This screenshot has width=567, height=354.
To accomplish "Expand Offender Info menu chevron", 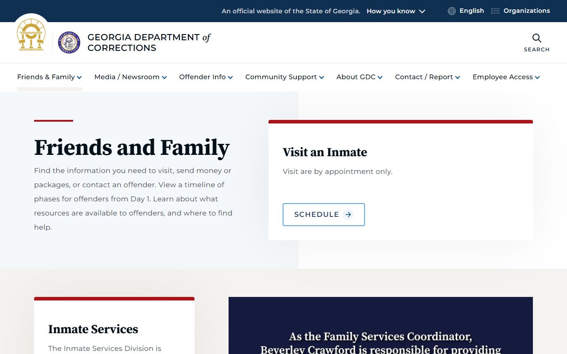I will pyautogui.click(x=230, y=77).
